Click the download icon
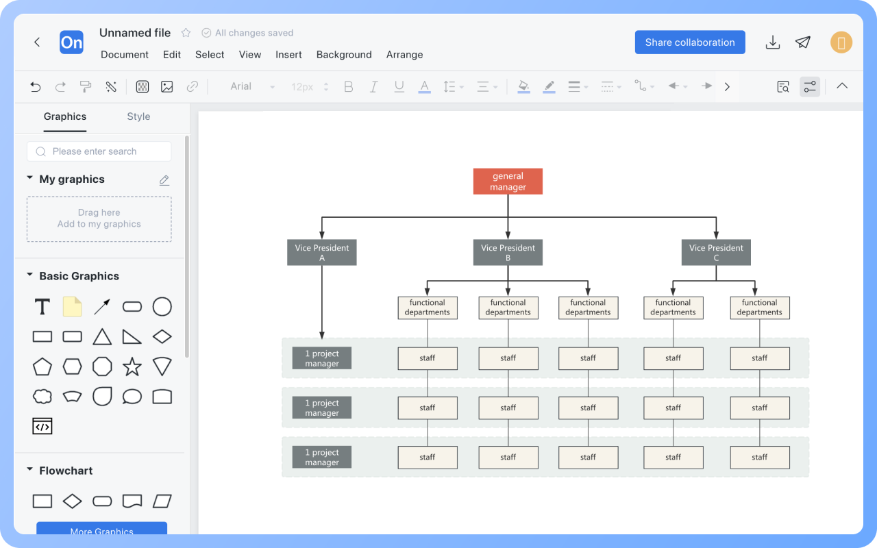The width and height of the screenshot is (877, 548). click(773, 42)
